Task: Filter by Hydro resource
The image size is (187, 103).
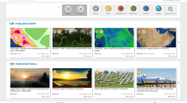Action: click(158, 10)
